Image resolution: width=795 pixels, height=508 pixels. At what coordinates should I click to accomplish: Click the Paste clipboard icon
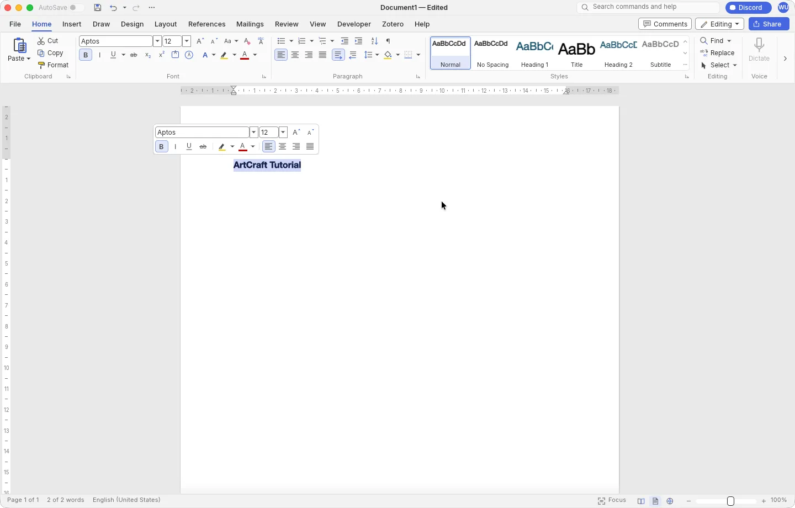pyautogui.click(x=19, y=45)
